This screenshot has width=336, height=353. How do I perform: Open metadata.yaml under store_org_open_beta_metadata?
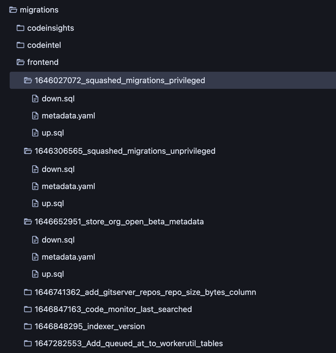tap(68, 257)
